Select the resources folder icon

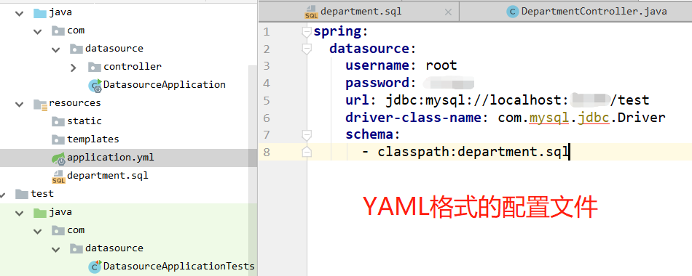click(x=40, y=104)
